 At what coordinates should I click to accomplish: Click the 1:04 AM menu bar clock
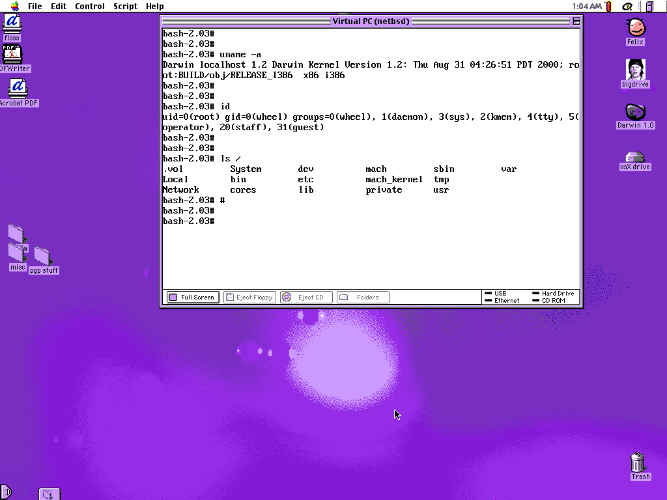pyautogui.click(x=587, y=6)
